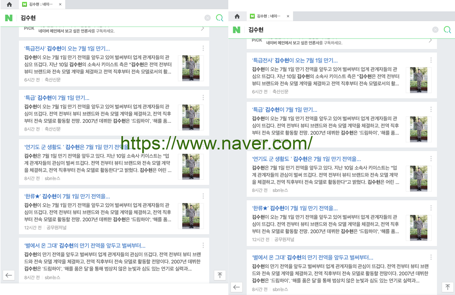
Task: Click the '특급전사' article thumbnail in the right window
Action: click(x=419, y=80)
